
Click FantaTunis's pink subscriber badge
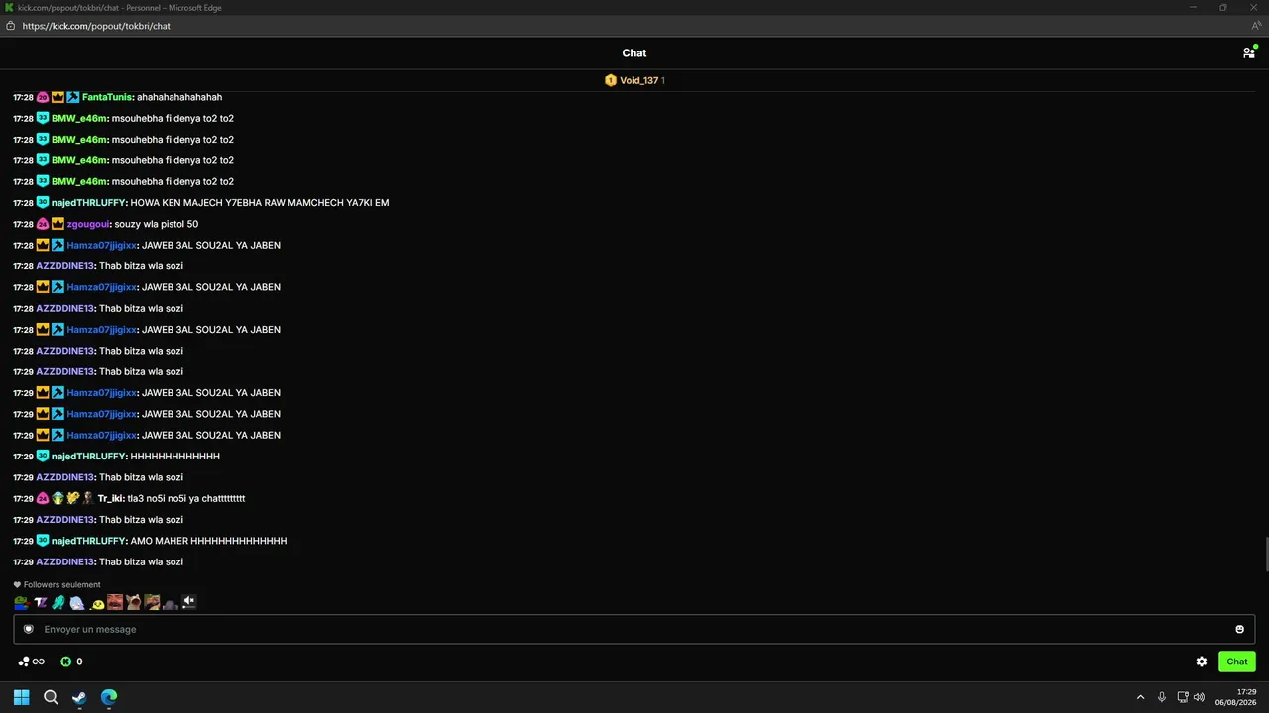point(43,97)
